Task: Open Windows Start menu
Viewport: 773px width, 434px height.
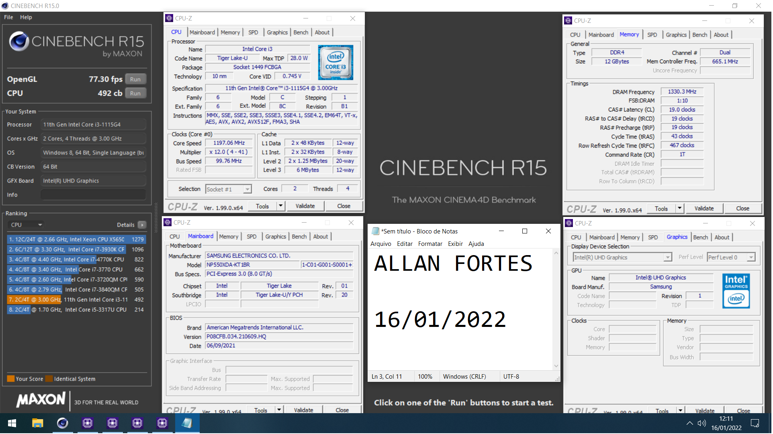Action: [x=12, y=424]
